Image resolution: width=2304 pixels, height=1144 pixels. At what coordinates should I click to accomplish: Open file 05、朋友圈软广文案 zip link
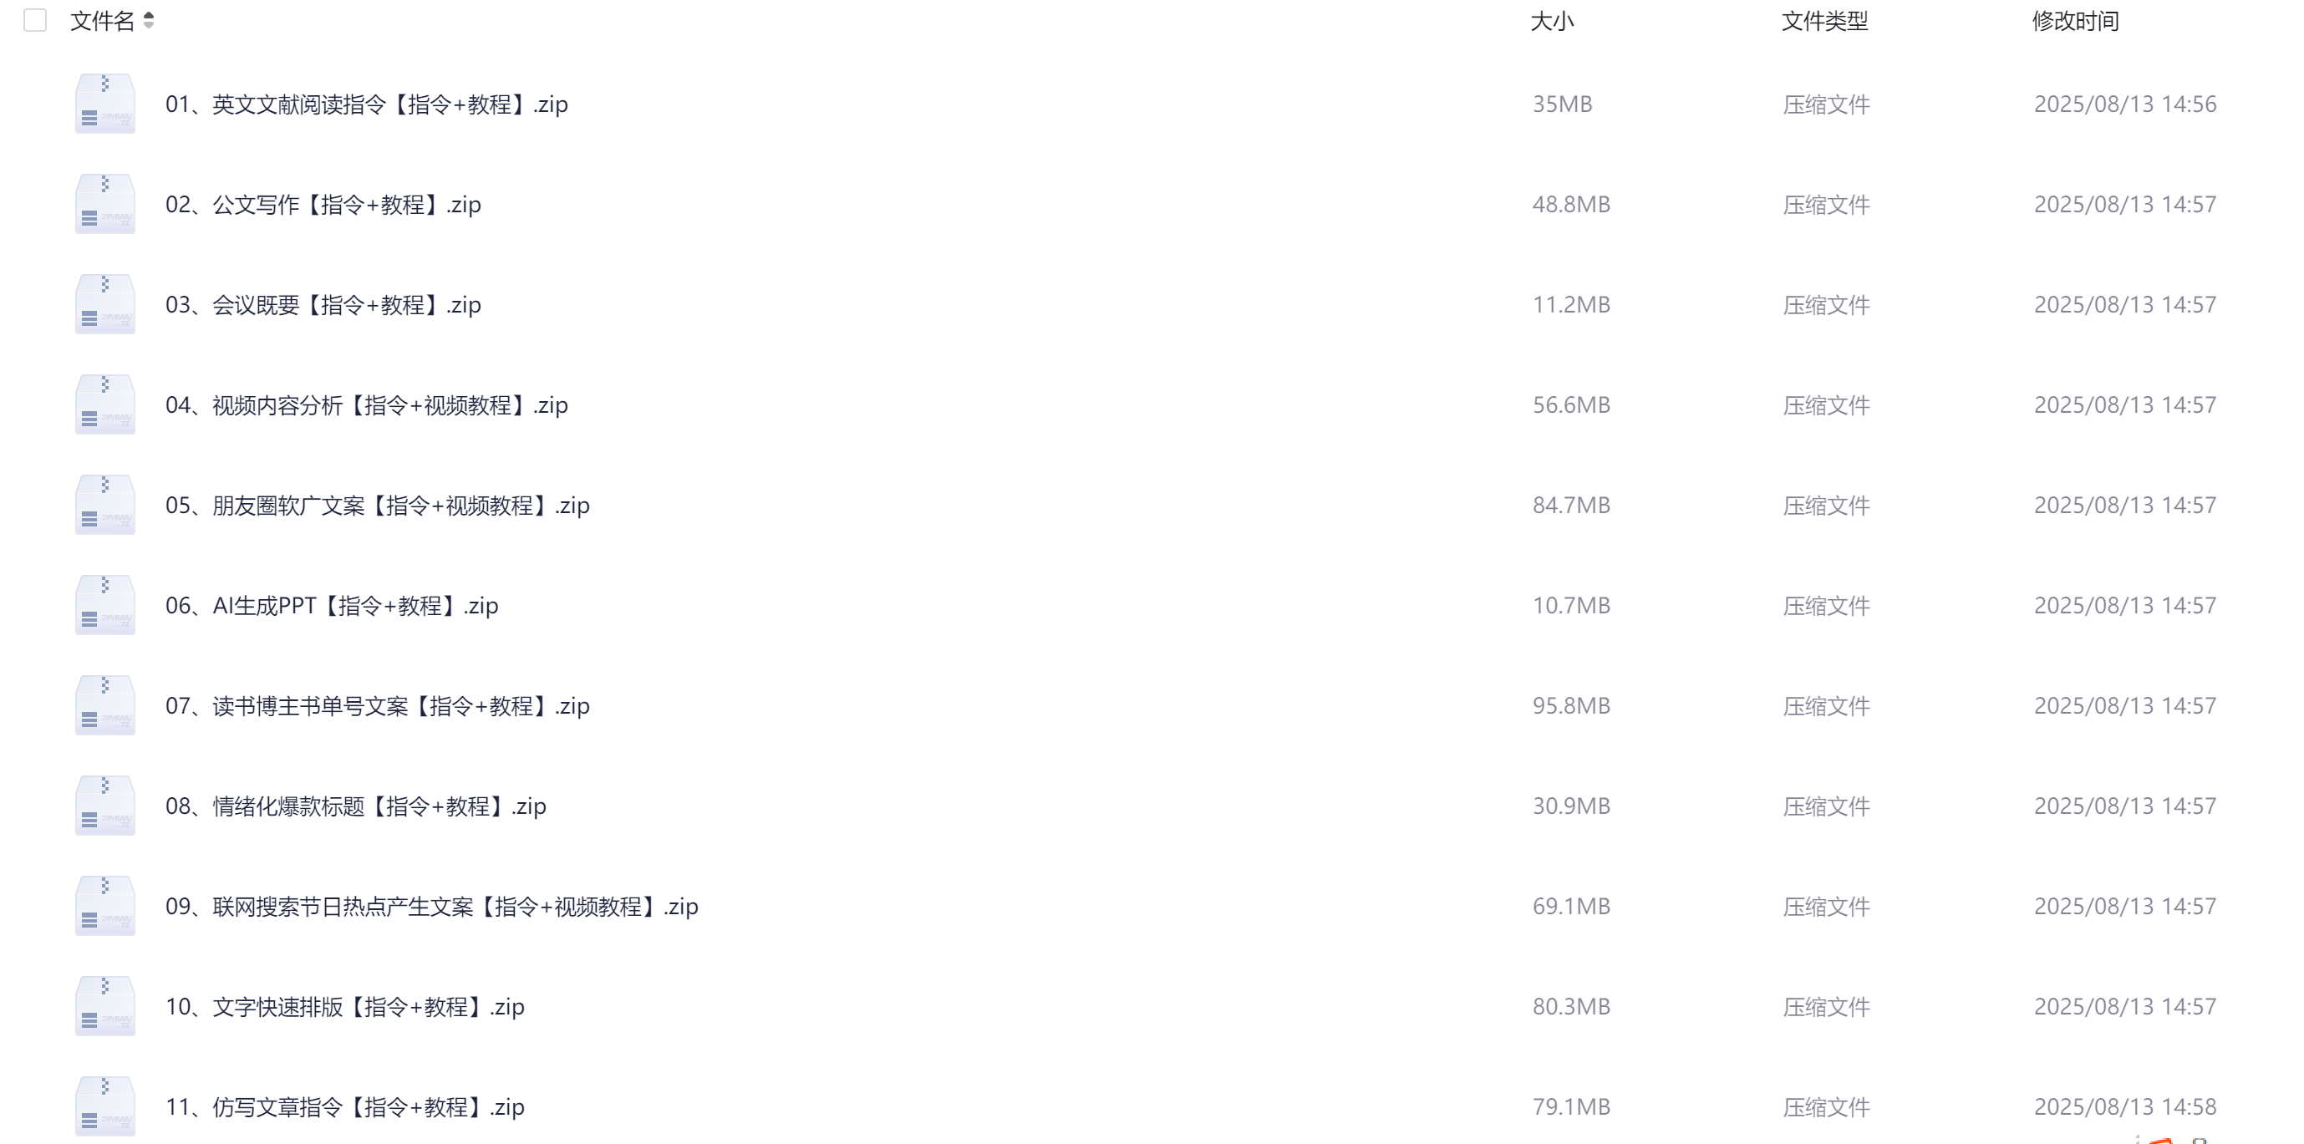pos(378,506)
